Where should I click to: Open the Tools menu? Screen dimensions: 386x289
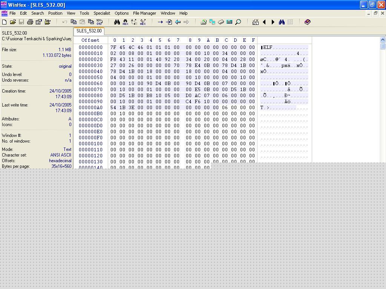pos(84,13)
